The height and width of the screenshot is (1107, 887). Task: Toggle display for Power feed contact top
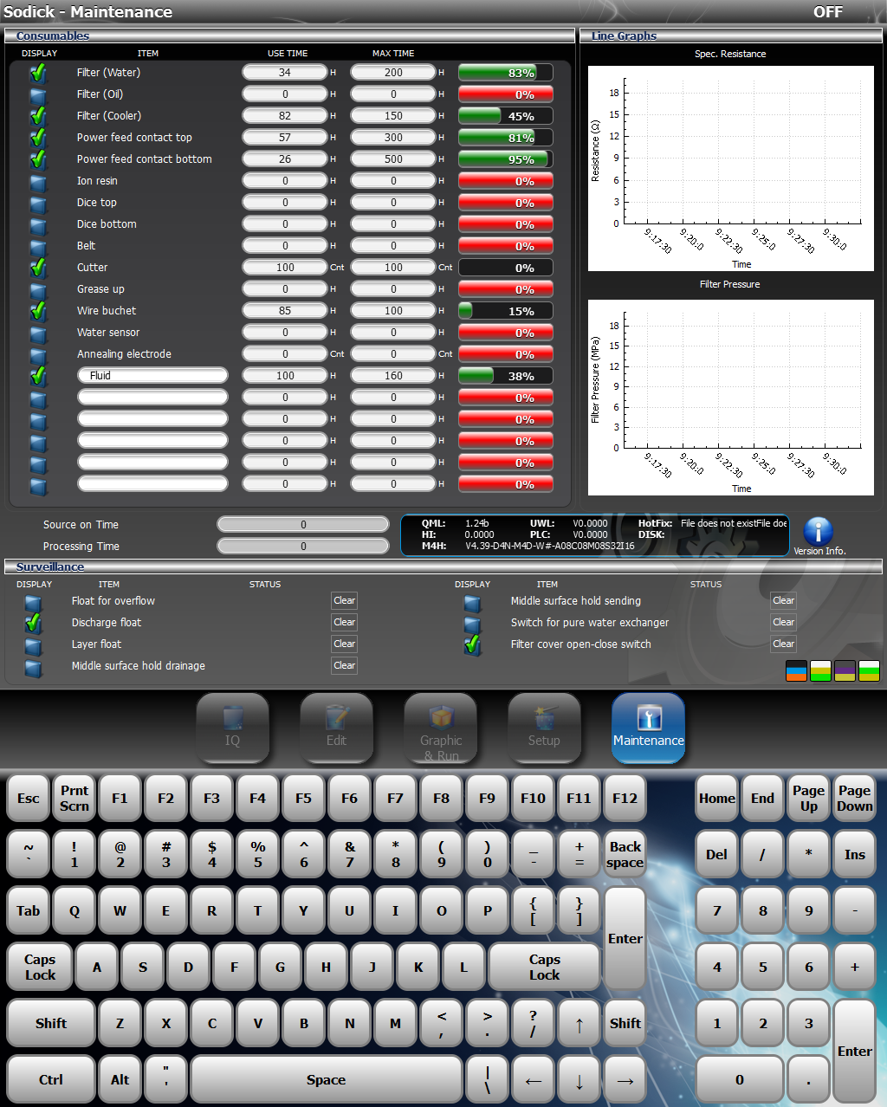(x=38, y=138)
